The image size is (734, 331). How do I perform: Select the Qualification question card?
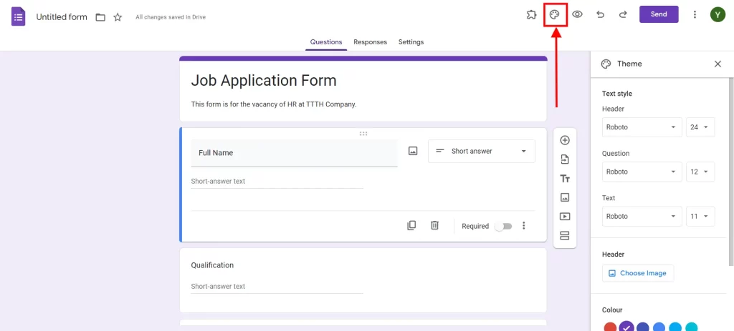(363, 280)
